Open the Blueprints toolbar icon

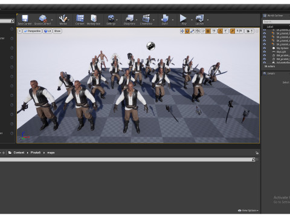point(129,20)
